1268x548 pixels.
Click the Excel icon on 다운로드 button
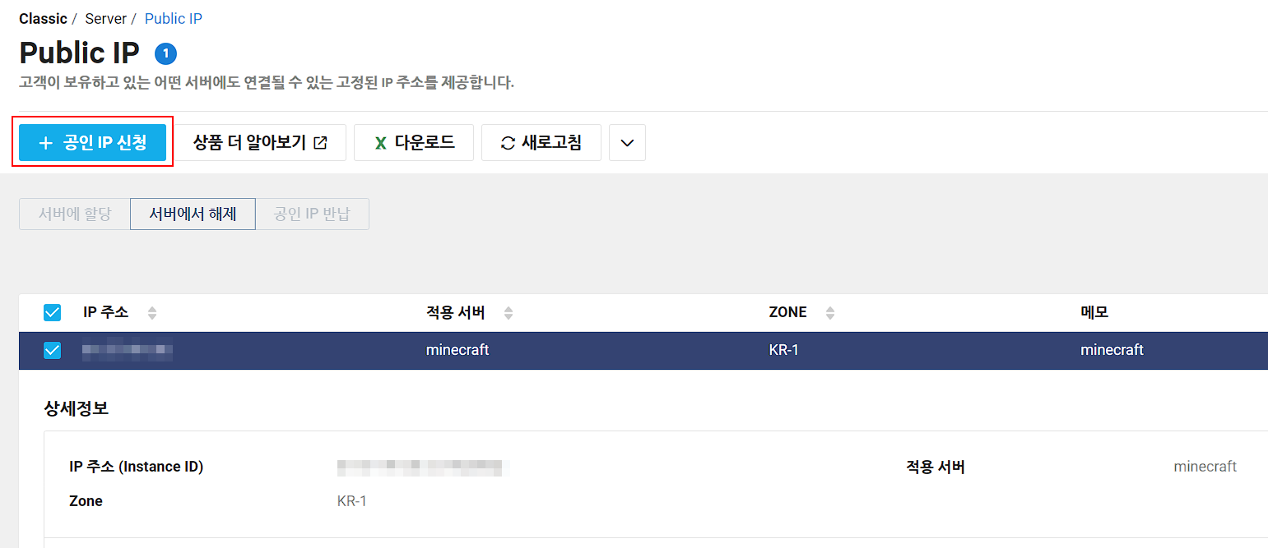[x=380, y=143]
